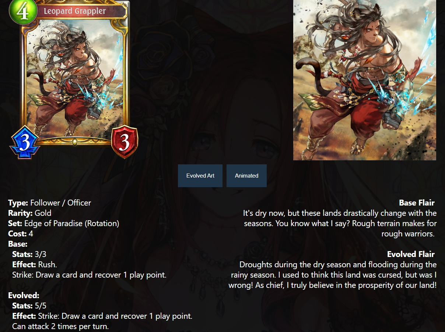Click the evolved Stats: 5/5 line

(29, 306)
